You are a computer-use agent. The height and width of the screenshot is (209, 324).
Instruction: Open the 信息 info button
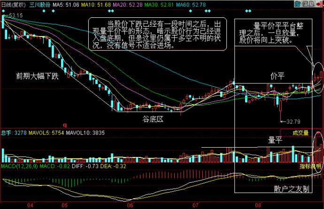tap(309, 4)
